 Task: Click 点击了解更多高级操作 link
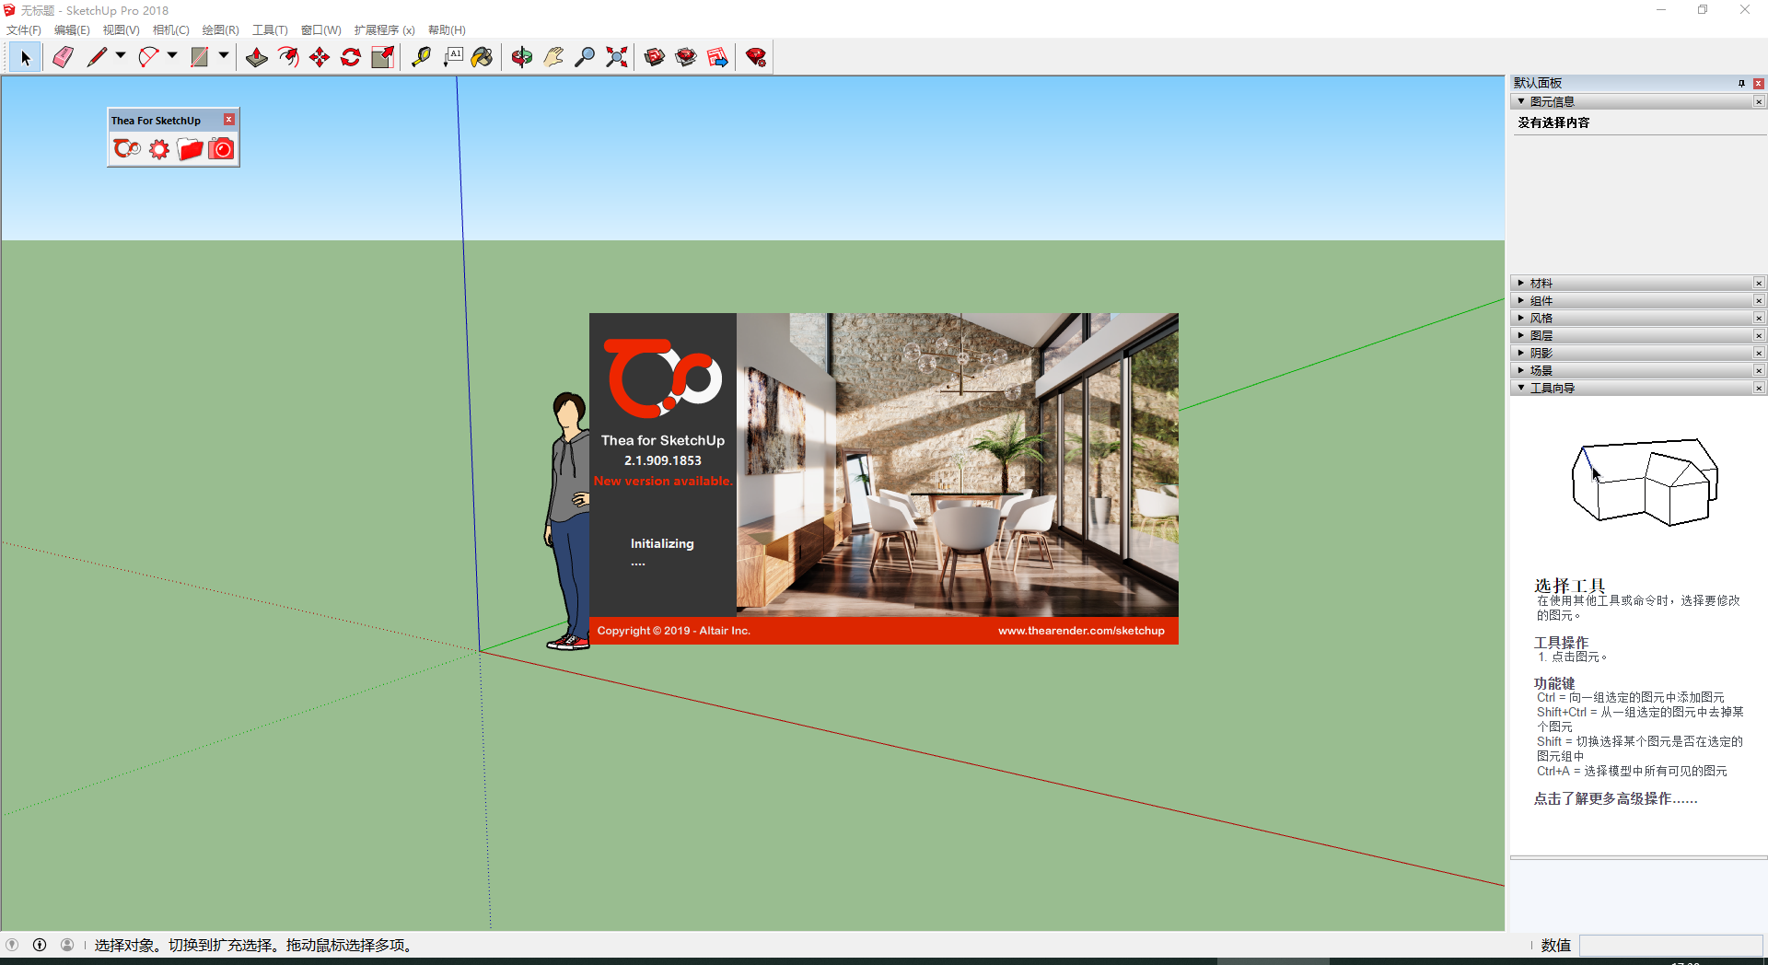point(1615,798)
